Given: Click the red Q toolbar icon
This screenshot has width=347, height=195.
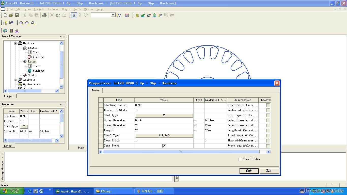Looking at the screenshot, I should click(x=127, y=15).
